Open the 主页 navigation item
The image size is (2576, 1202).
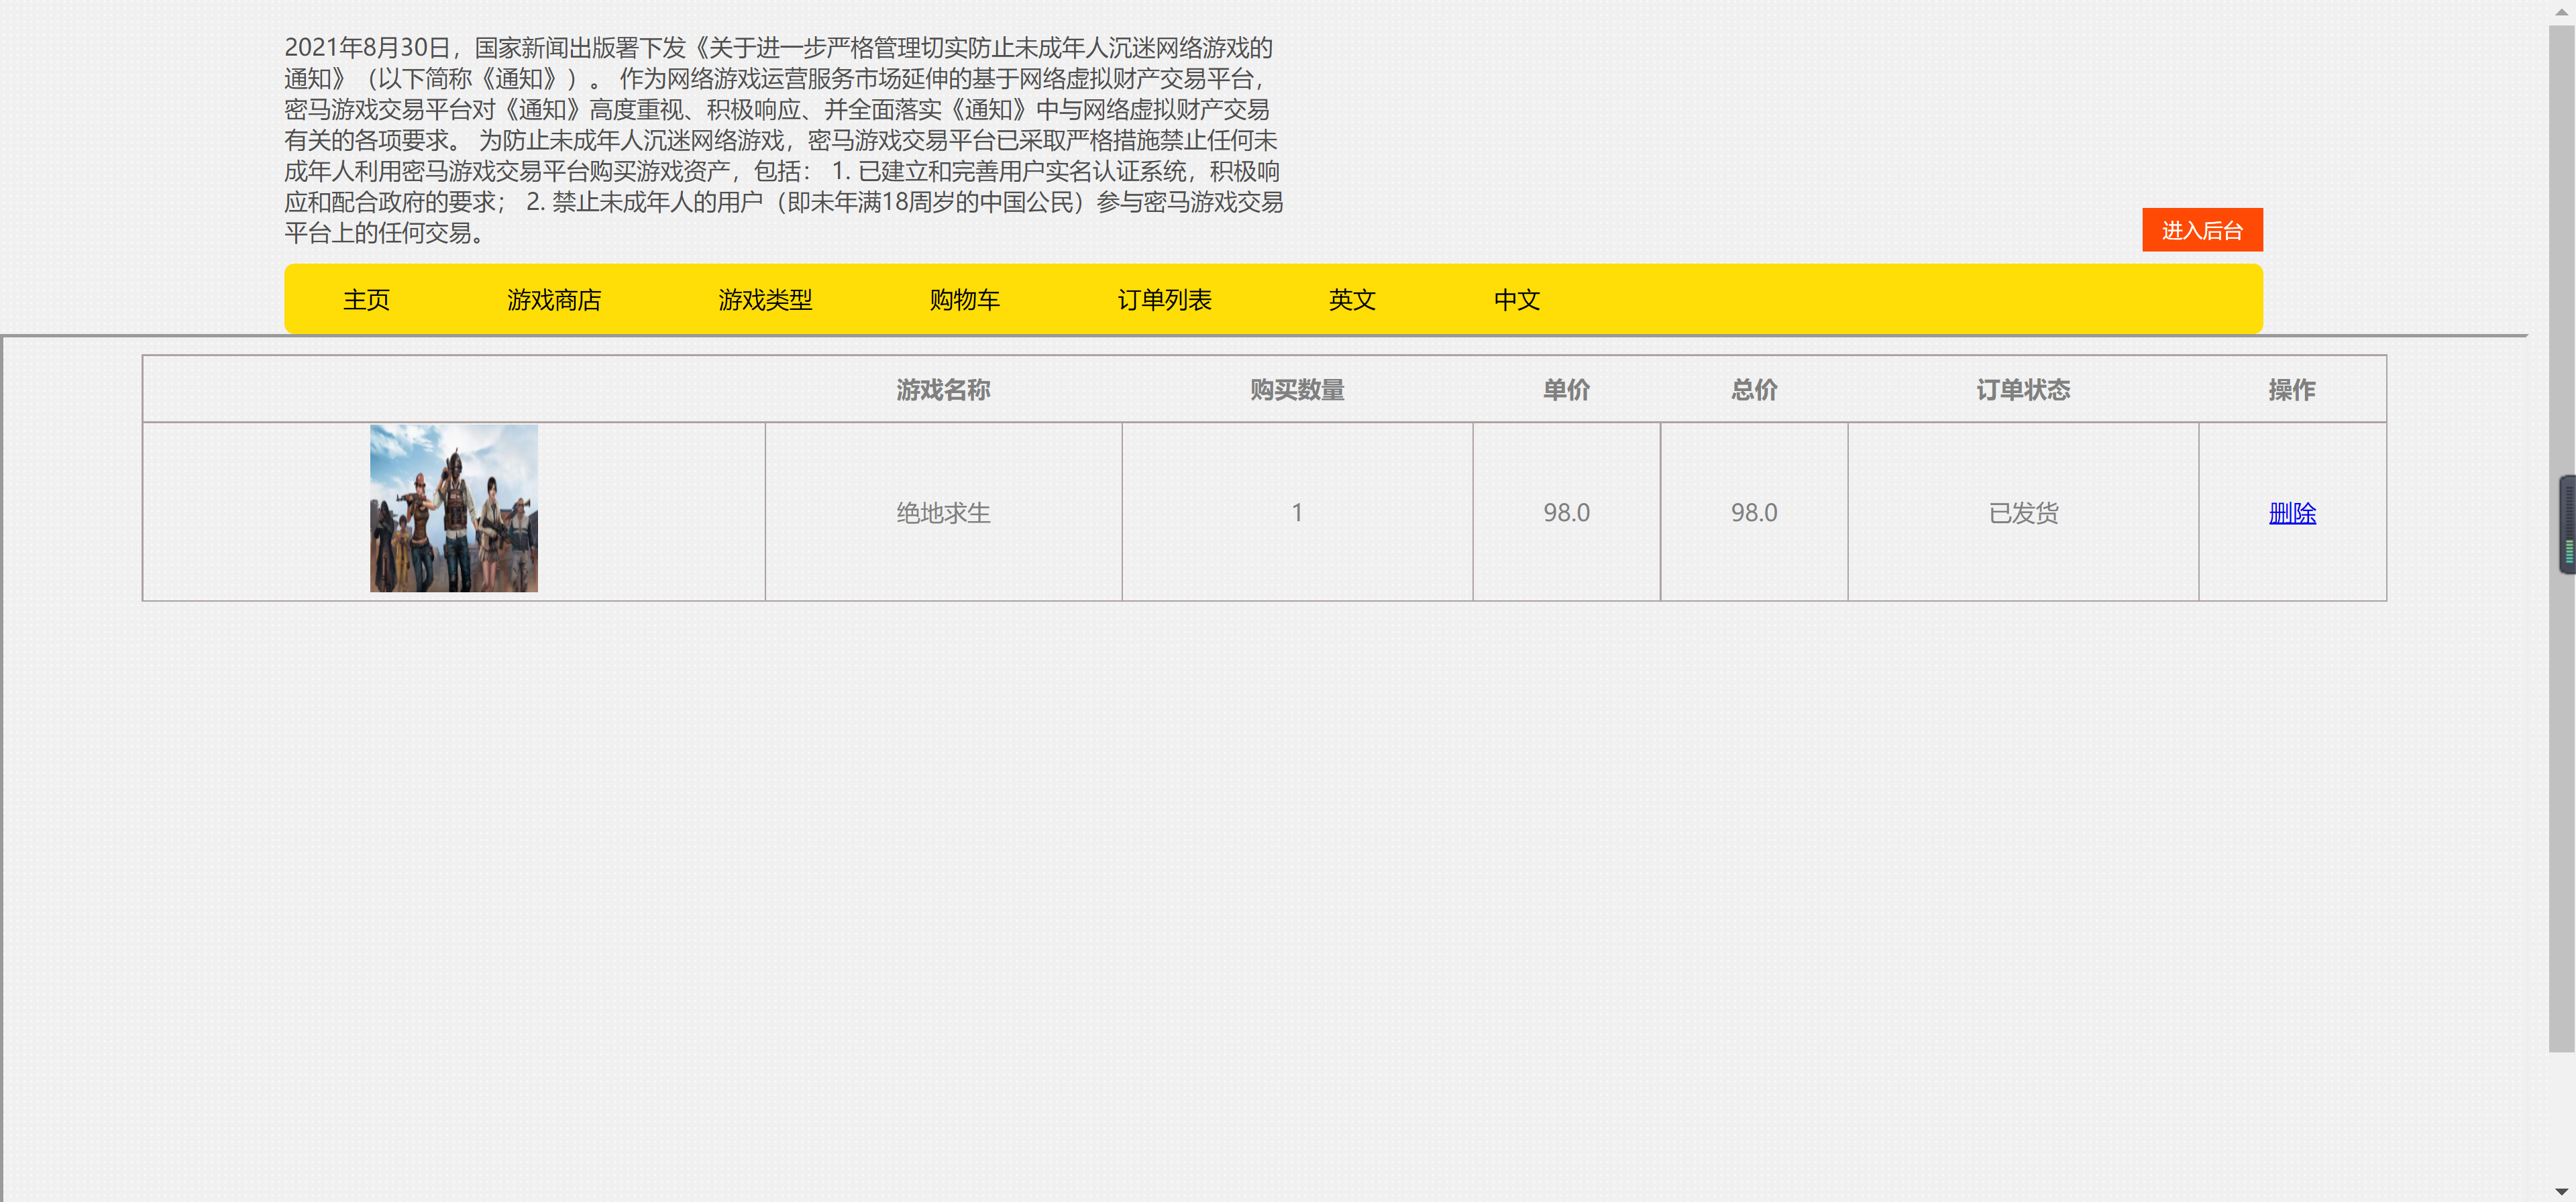pos(366,299)
